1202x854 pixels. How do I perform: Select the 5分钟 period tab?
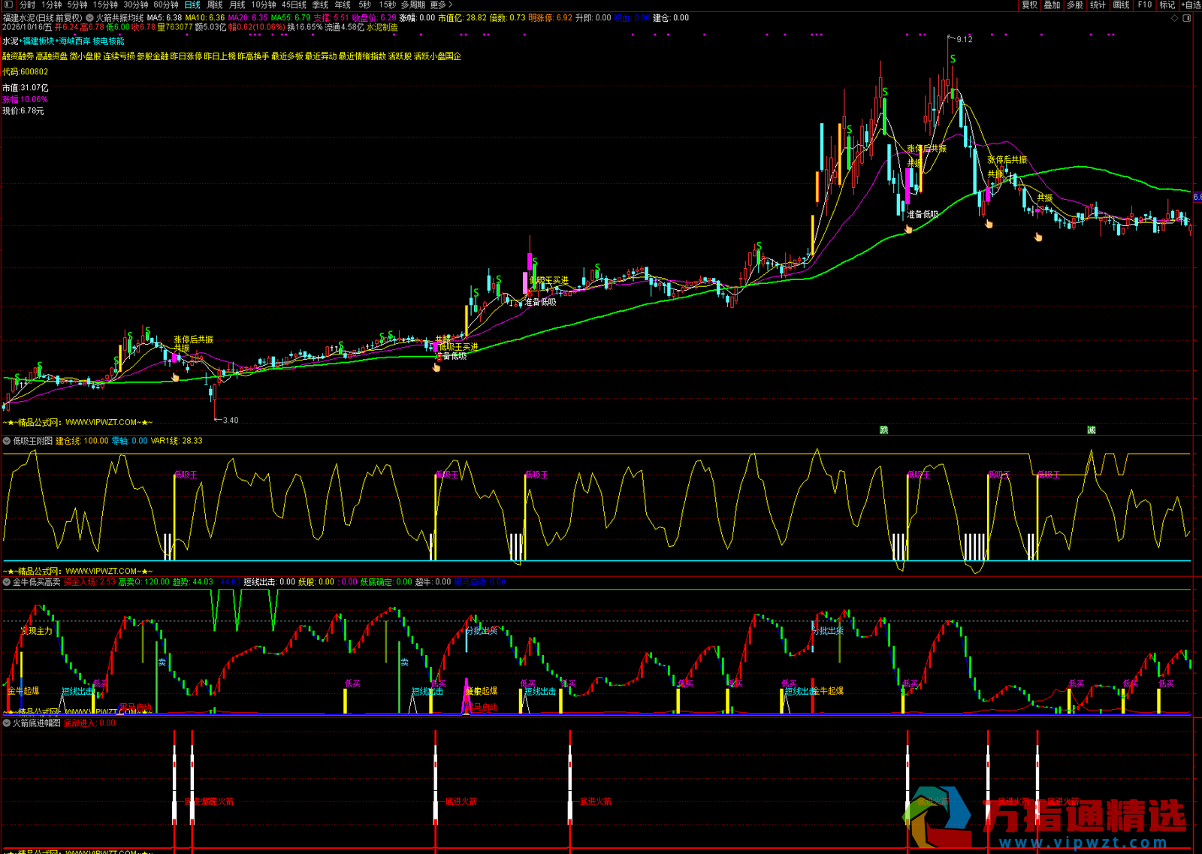point(77,5)
